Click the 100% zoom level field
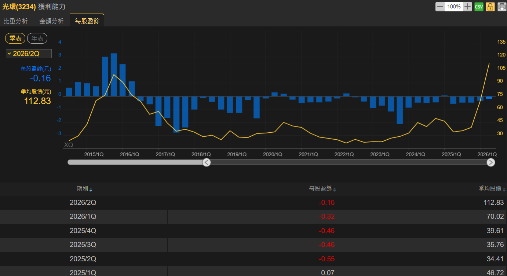This screenshot has width=507, height=276. tap(454, 7)
